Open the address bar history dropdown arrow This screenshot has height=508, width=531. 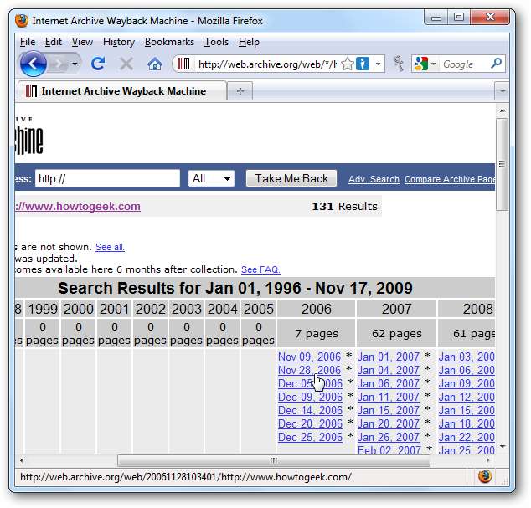(378, 64)
